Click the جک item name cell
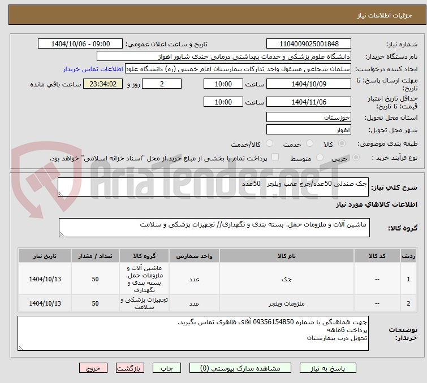 [x=287, y=279]
